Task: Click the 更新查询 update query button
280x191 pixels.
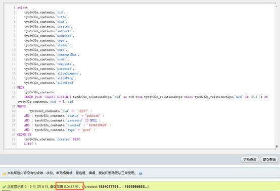Action: coord(250,159)
